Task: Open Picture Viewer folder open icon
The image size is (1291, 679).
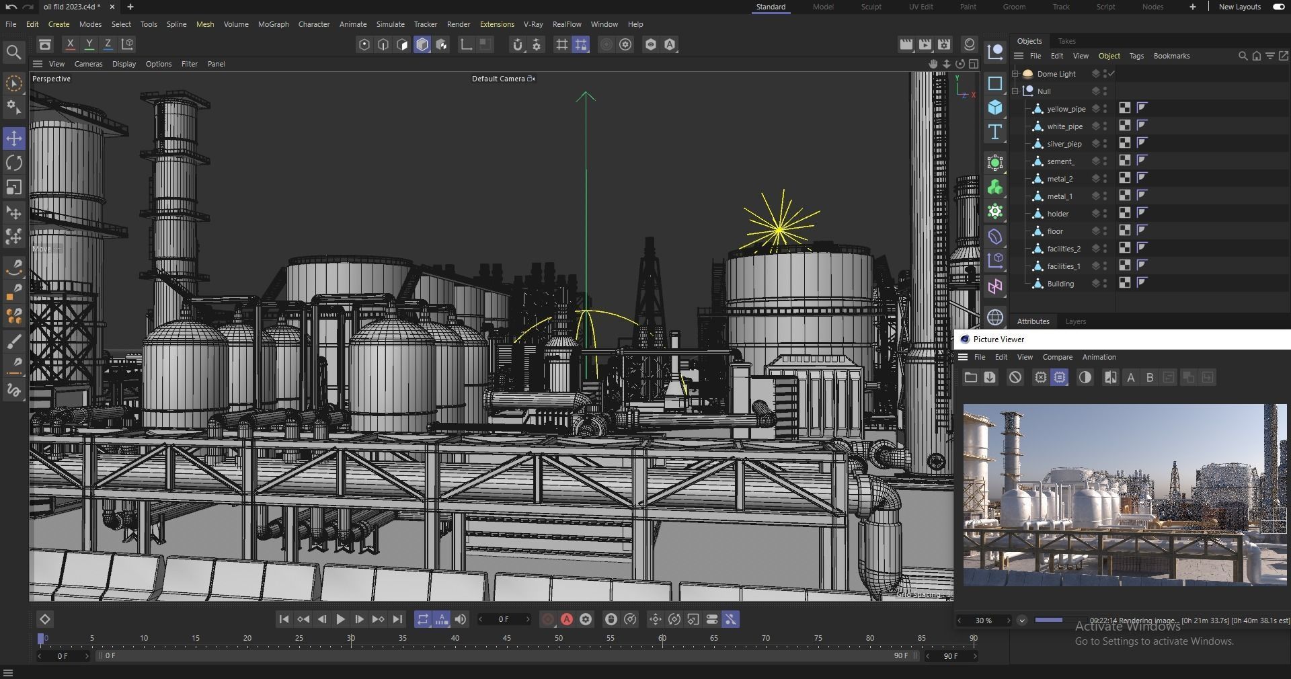Action: 970,378
